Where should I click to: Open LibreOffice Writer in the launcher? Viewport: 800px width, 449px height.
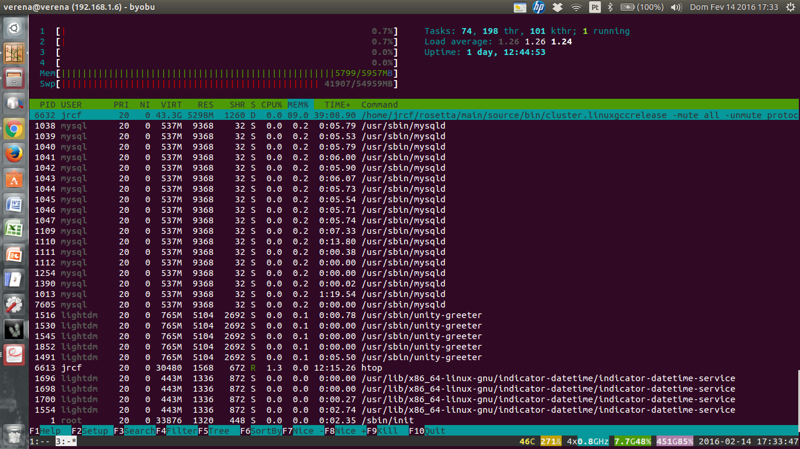(x=14, y=205)
